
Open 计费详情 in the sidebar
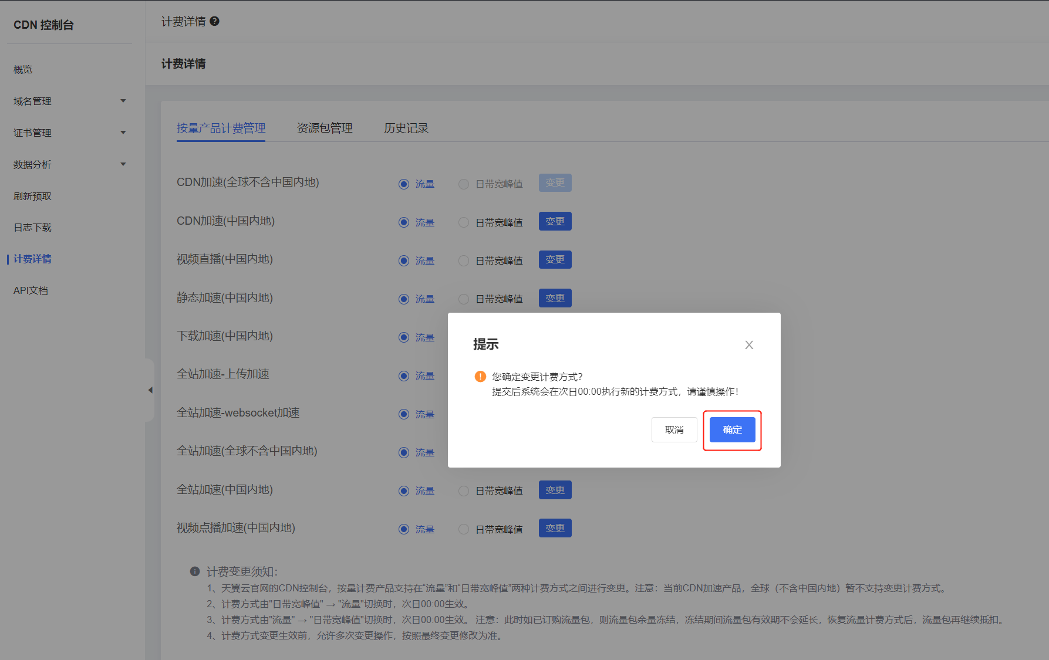32,259
